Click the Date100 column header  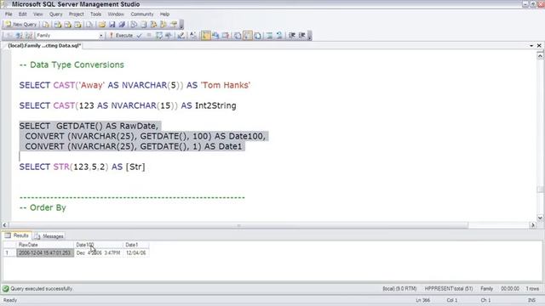click(99, 245)
